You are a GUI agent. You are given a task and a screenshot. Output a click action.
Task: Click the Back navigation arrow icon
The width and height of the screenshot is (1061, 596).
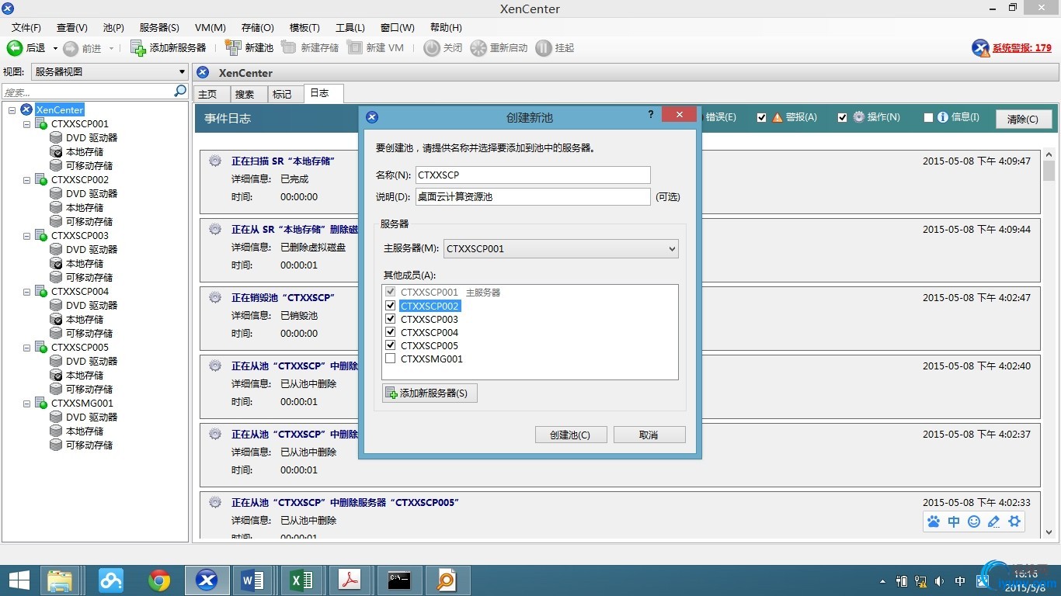coord(15,48)
